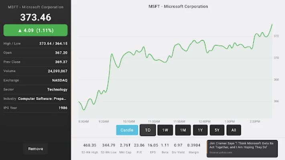285x160 pixels.
Task: Toggle the Candle chart mode
Action: 127,130
